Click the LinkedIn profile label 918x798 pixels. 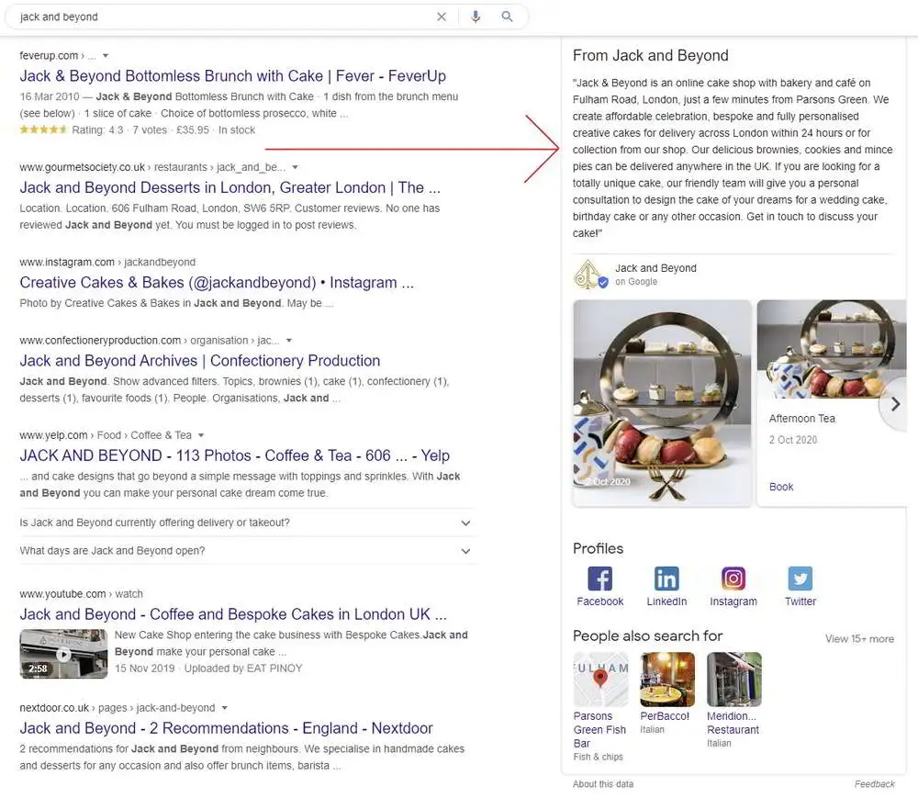[x=666, y=601]
